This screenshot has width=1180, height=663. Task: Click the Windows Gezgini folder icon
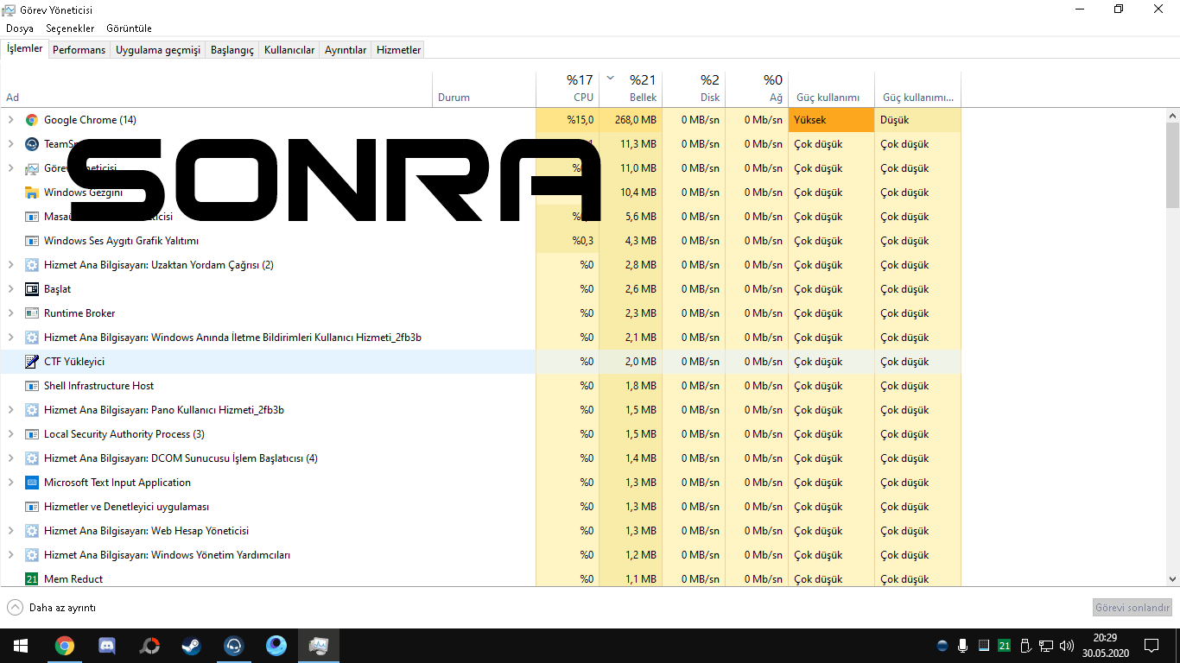pyautogui.click(x=32, y=193)
